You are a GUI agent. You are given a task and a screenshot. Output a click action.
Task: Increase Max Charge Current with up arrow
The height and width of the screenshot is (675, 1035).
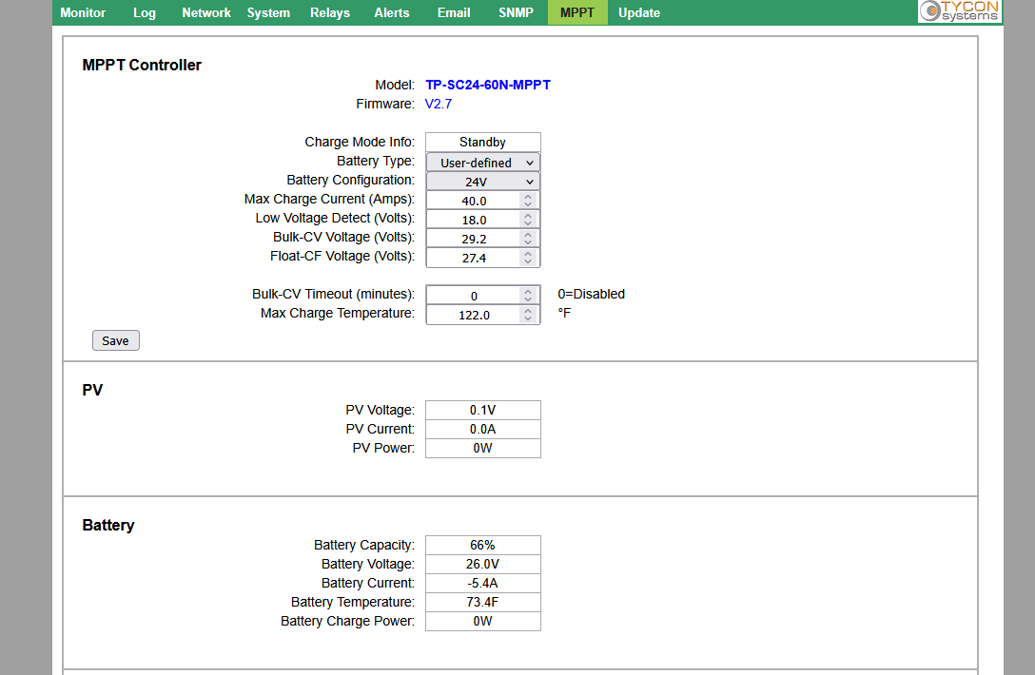coord(528,197)
